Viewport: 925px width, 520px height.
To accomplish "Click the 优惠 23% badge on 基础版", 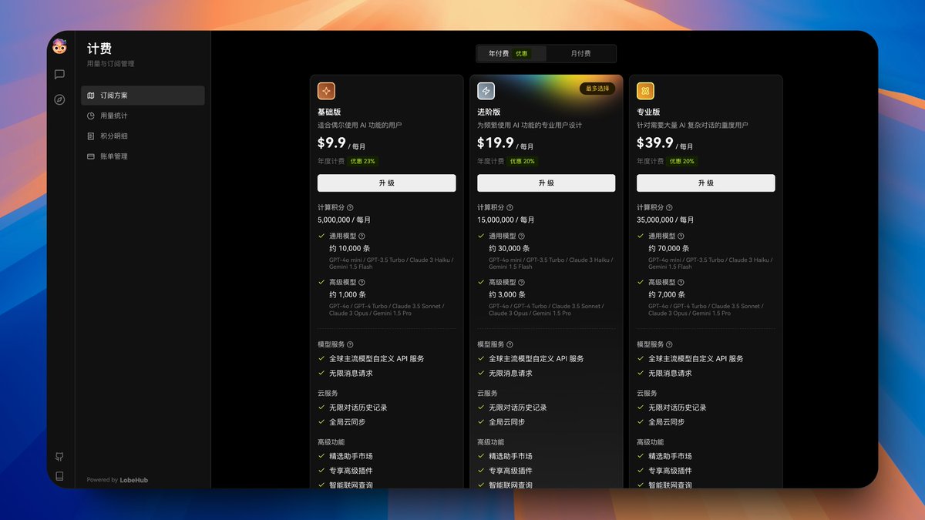I will tap(362, 161).
